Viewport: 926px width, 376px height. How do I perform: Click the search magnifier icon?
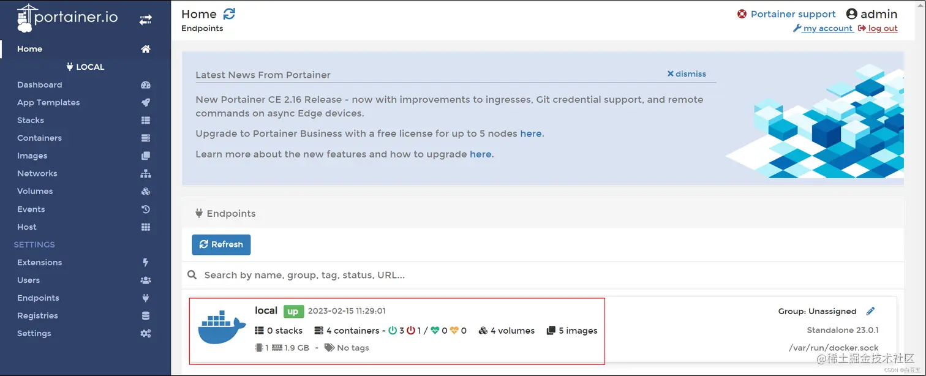192,275
